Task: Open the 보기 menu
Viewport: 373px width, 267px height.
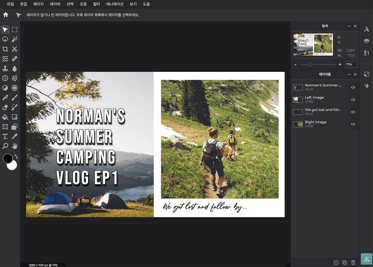Action: click(133, 4)
